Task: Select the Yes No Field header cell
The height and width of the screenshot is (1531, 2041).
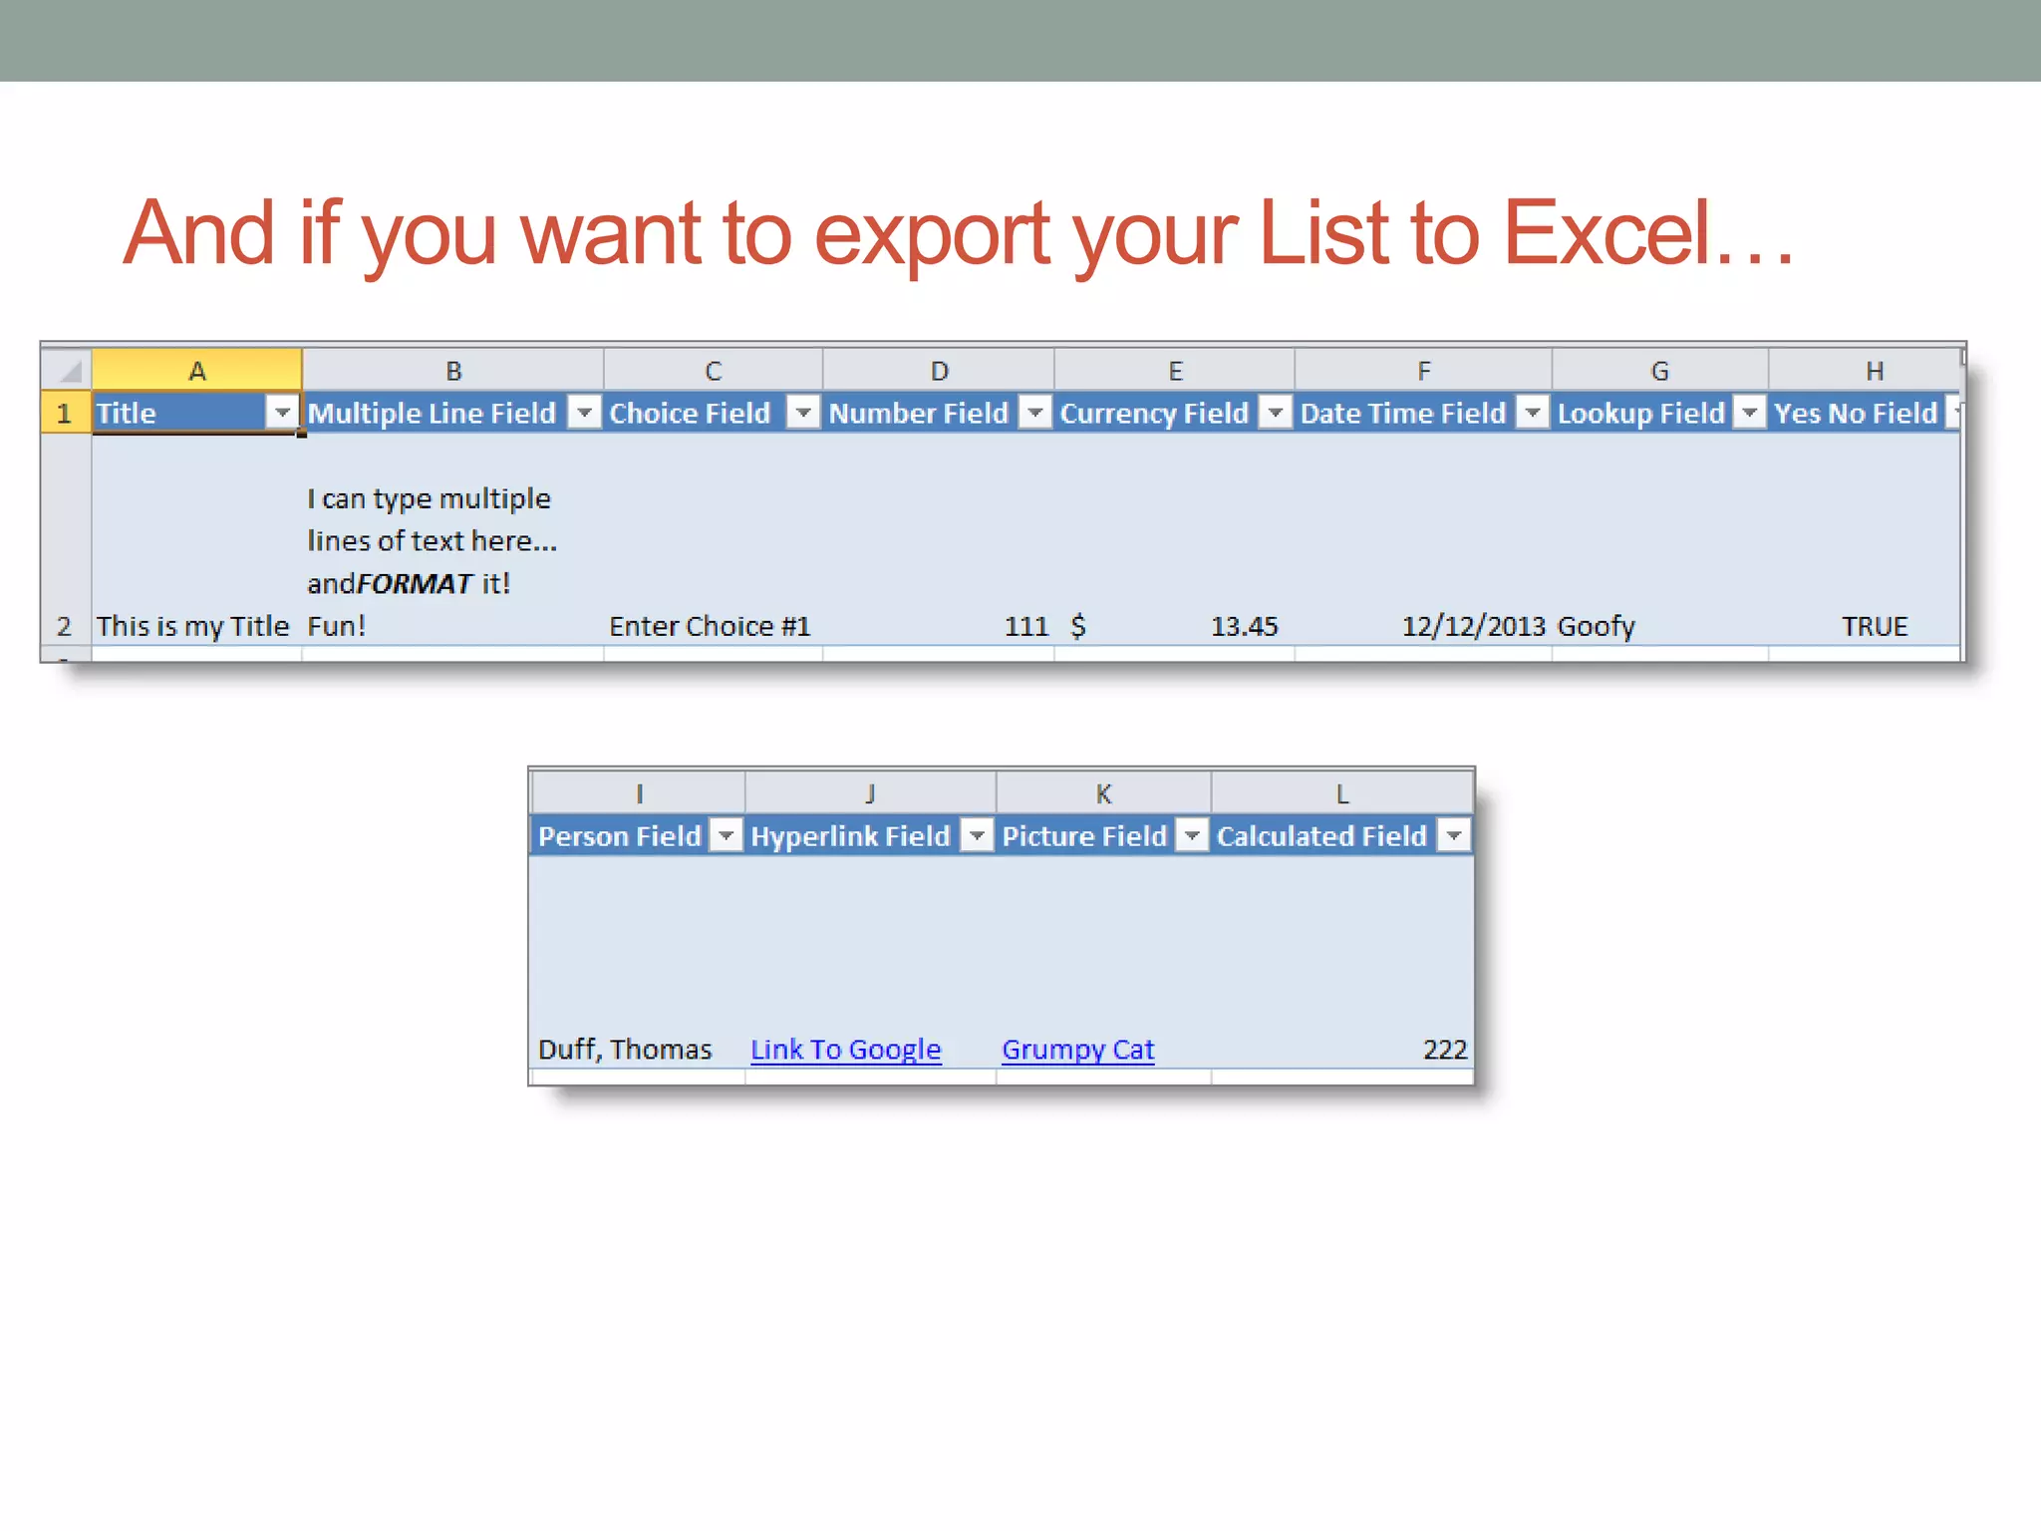Action: (x=1865, y=413)
